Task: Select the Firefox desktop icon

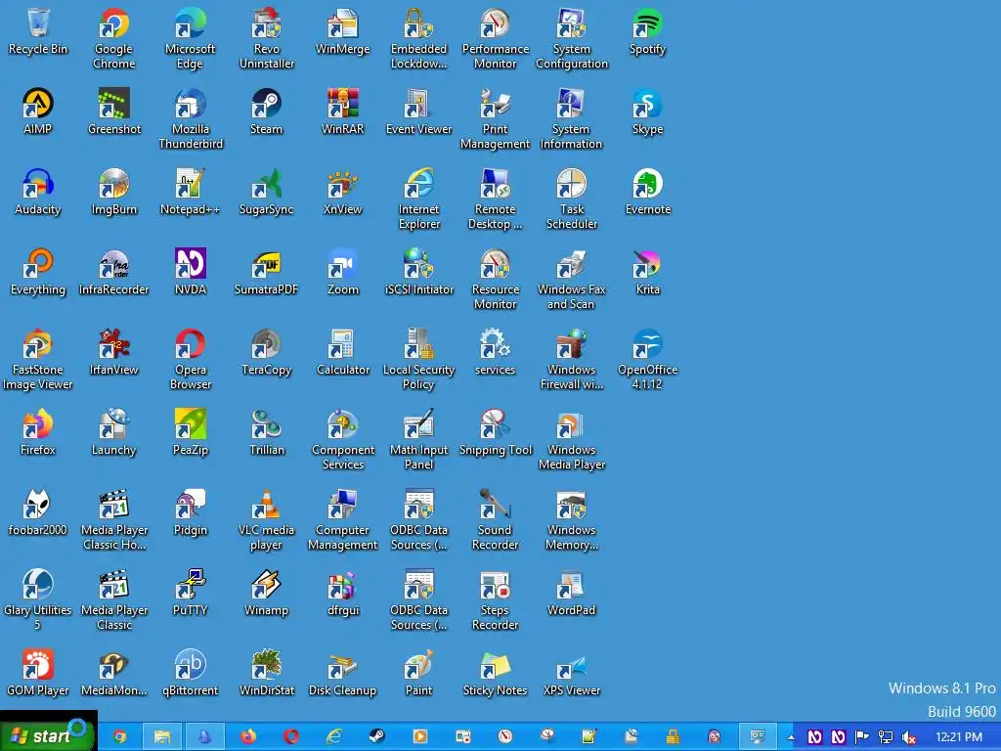Action: [x=38, y=433]
